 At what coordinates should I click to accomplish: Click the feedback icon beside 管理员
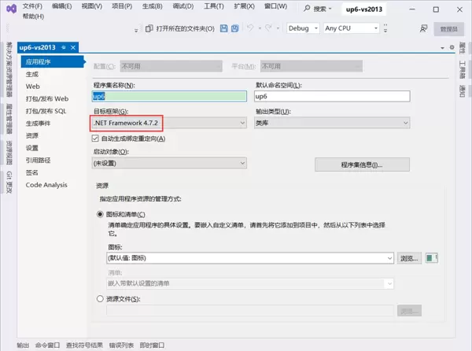pyautogui.click(x=424, y=28)
